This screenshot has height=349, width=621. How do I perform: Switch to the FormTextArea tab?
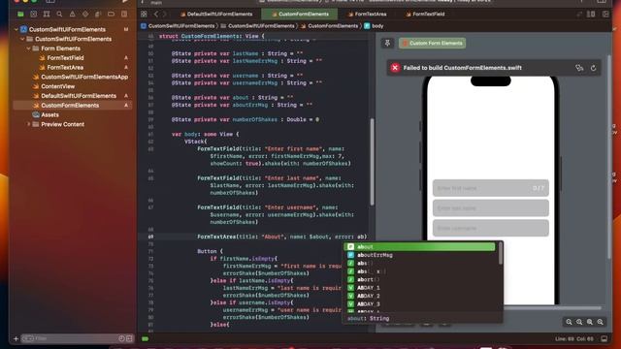coord(367,15)
